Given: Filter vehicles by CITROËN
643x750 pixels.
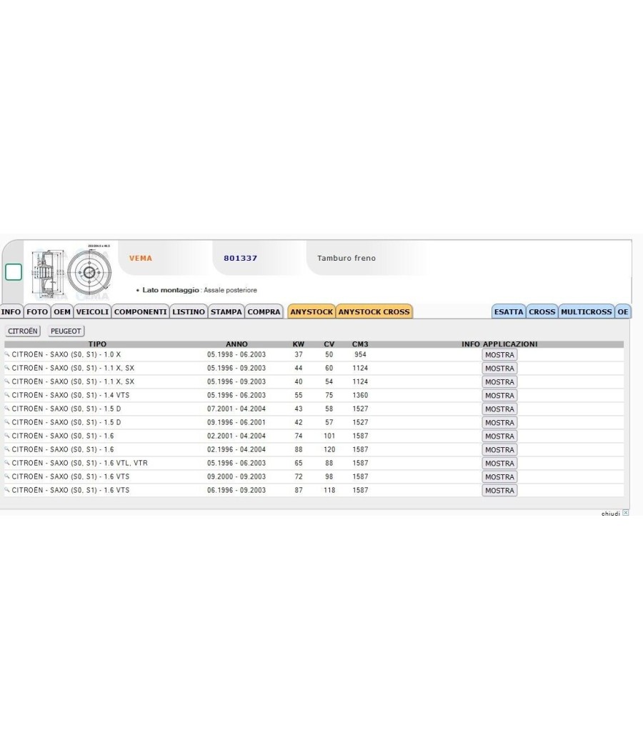Looking at the screenshot, I should [x=22, y=331].
